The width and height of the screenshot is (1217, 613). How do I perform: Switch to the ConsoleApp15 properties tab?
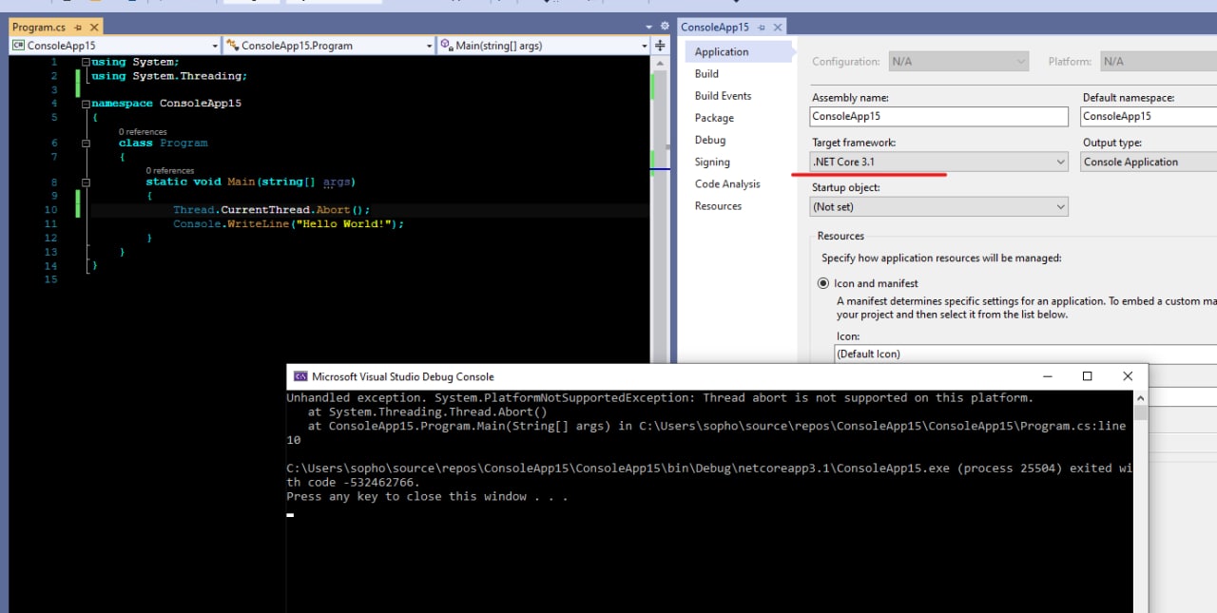[x=714, y=28]
